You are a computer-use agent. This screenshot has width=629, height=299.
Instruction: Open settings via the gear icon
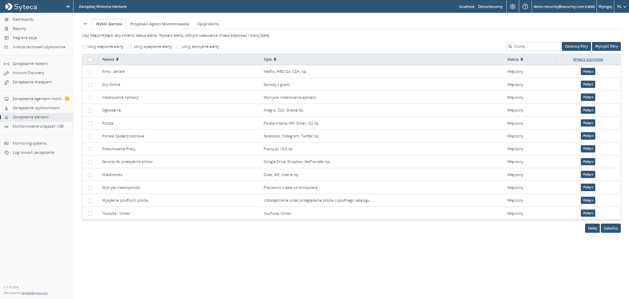click(x=513, y=7)
